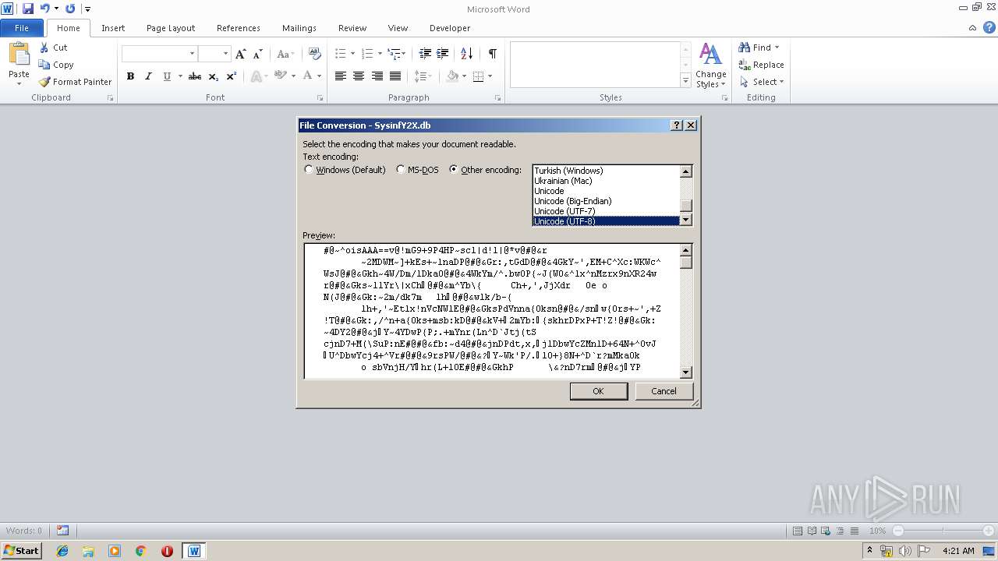Open the Paragraph dialog launcher
The height and width of the screenshot is (561, 998).
pyautogui.click(x=498, y=98)
